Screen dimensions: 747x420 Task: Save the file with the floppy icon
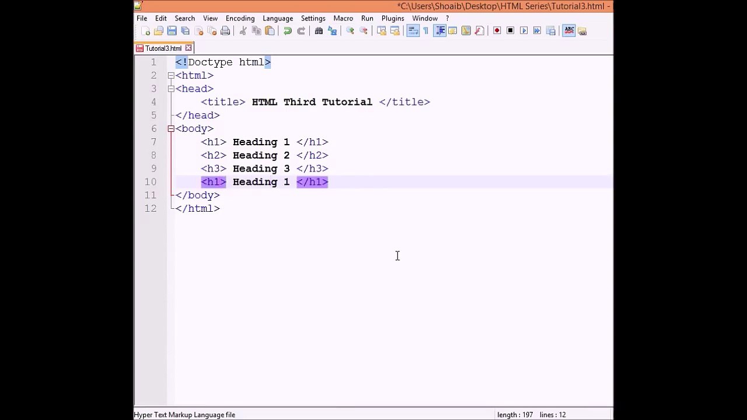click(x=172, y=31)
